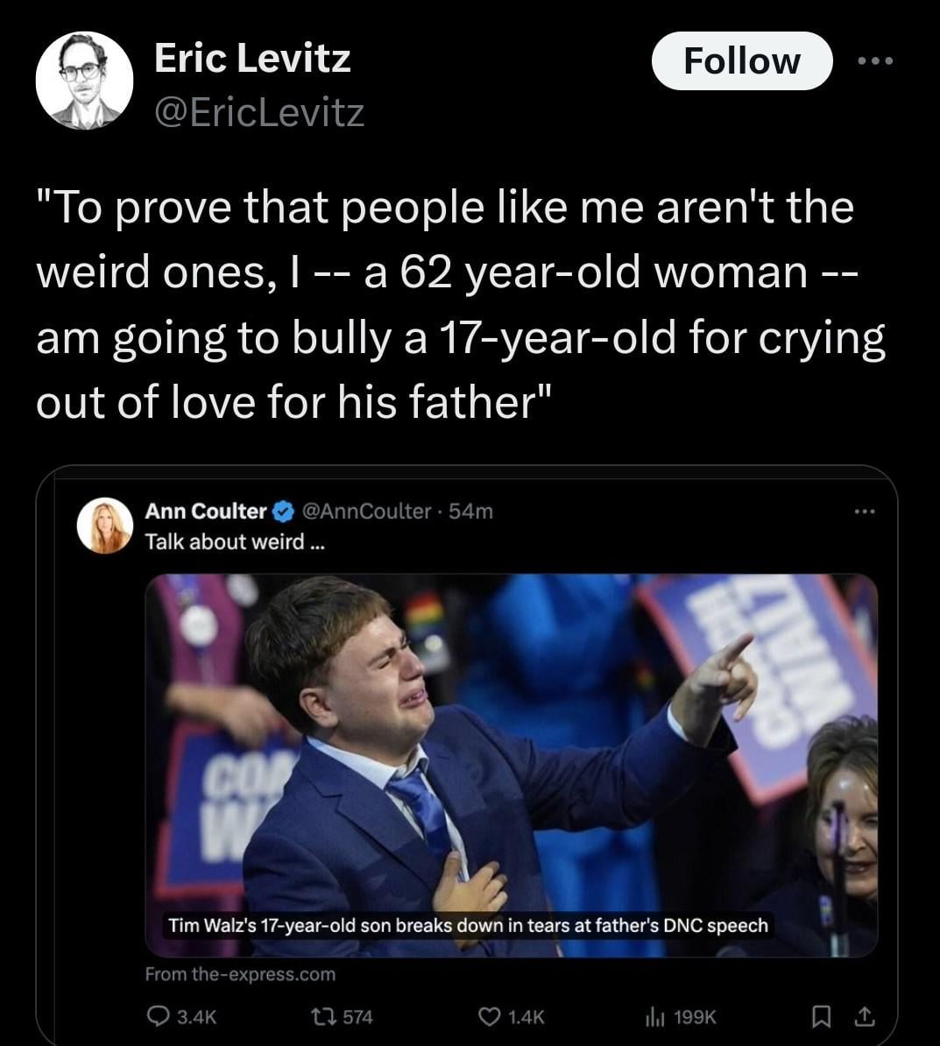Bookmark the quoted Ann Coulter post
Screen dimensions: 940x1046
tap(822, 1016)
